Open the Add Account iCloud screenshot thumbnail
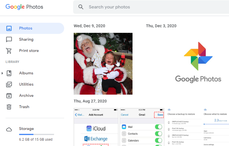The width and height of the screenshot is (229, 146). pyautogui.click(x=96, y=127)
